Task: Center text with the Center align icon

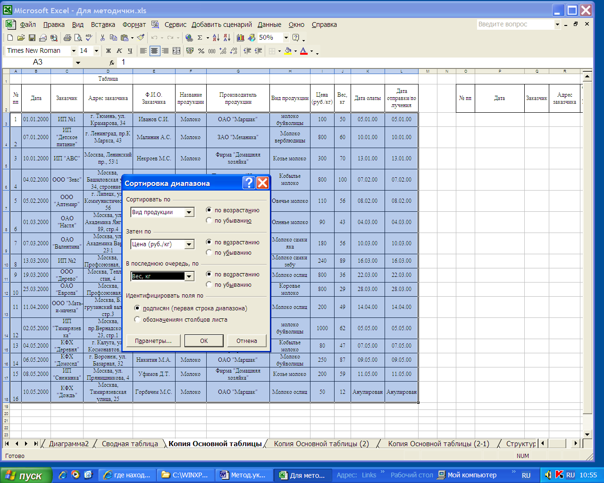Action: [x=154, y=50]
